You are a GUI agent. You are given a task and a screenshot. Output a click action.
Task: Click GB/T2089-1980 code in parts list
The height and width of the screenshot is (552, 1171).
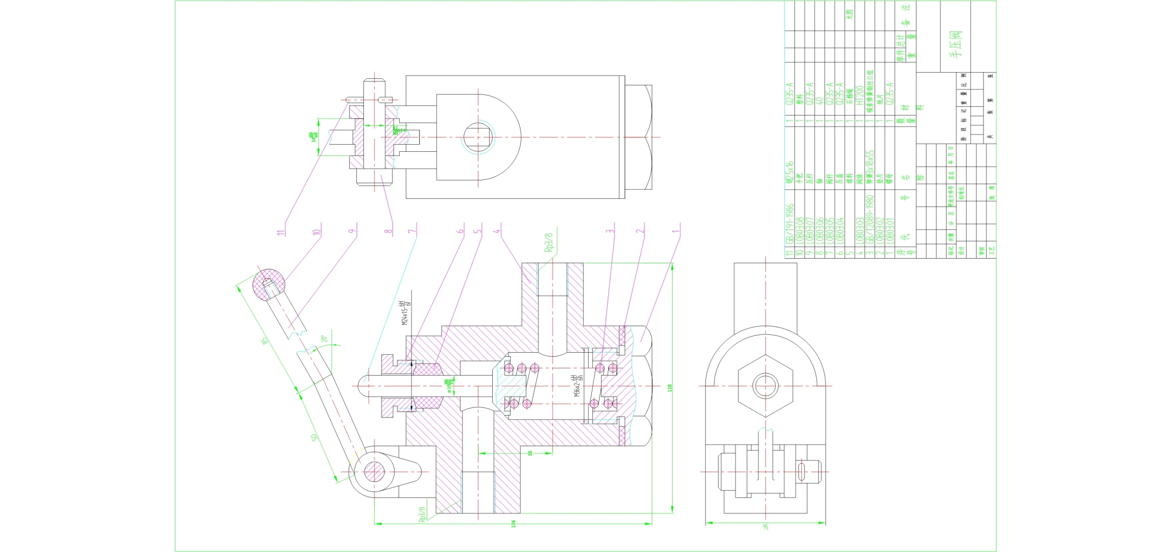click(869, 219)
